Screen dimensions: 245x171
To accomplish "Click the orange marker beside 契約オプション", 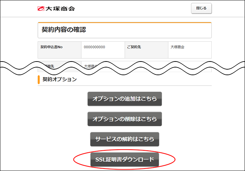I will click(38, 79).
